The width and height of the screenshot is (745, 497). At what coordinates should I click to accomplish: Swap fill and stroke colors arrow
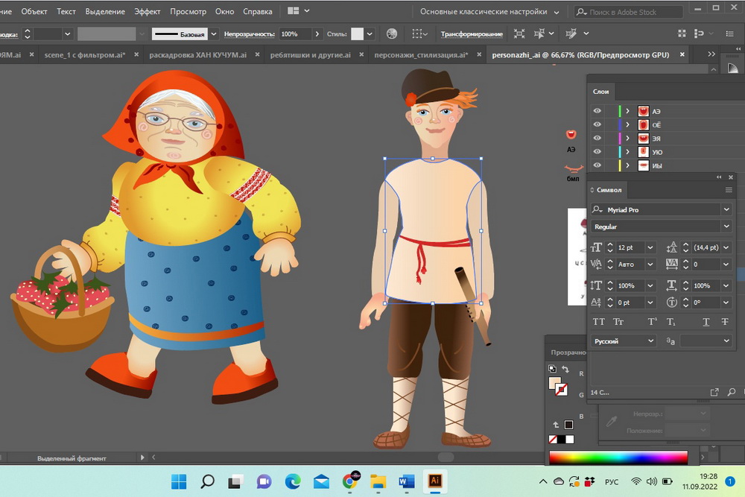coord(565,369)
